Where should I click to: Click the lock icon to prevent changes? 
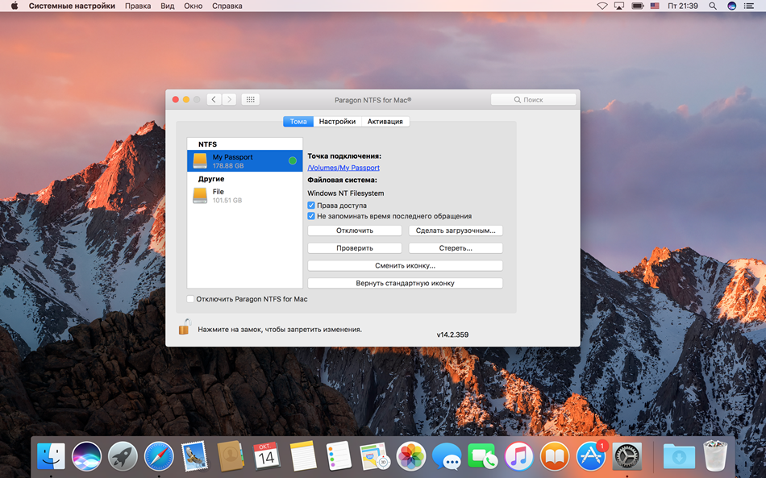coord(185,327)
